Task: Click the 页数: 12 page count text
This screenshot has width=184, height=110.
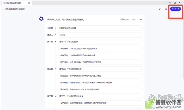Action: (x=136, y=20)
